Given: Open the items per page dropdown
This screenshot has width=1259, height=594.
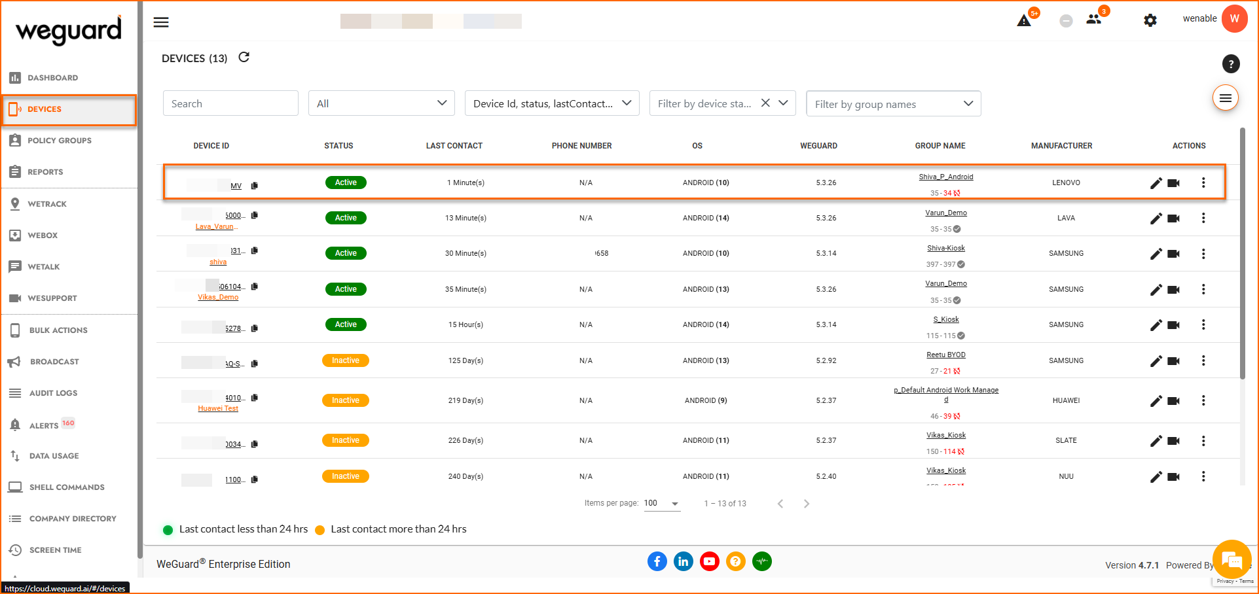Looking at the screenshot, I should (x=662, y=504).
